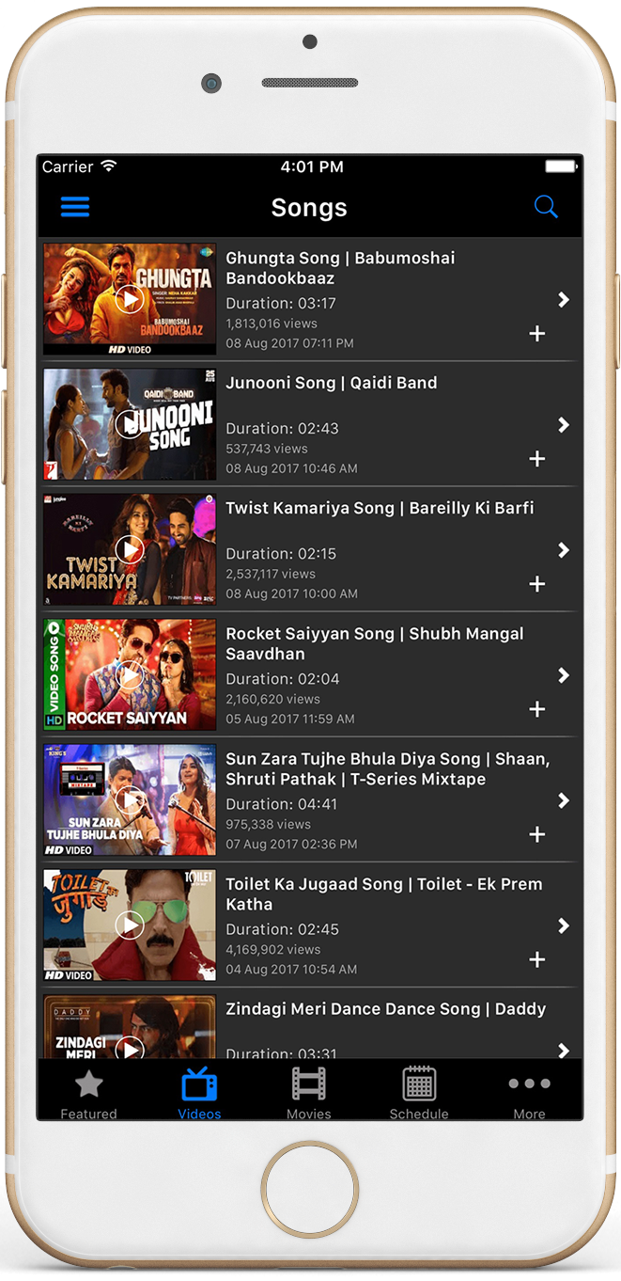The image size is (621, 1281).
Task: Add Junooni Song with its plus icon
Action: [x=537, y=459]
